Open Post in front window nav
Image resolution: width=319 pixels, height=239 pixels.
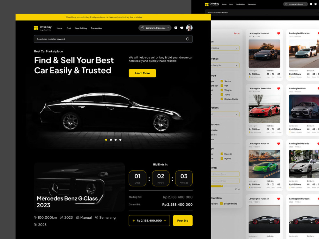[x=69, y=28]
